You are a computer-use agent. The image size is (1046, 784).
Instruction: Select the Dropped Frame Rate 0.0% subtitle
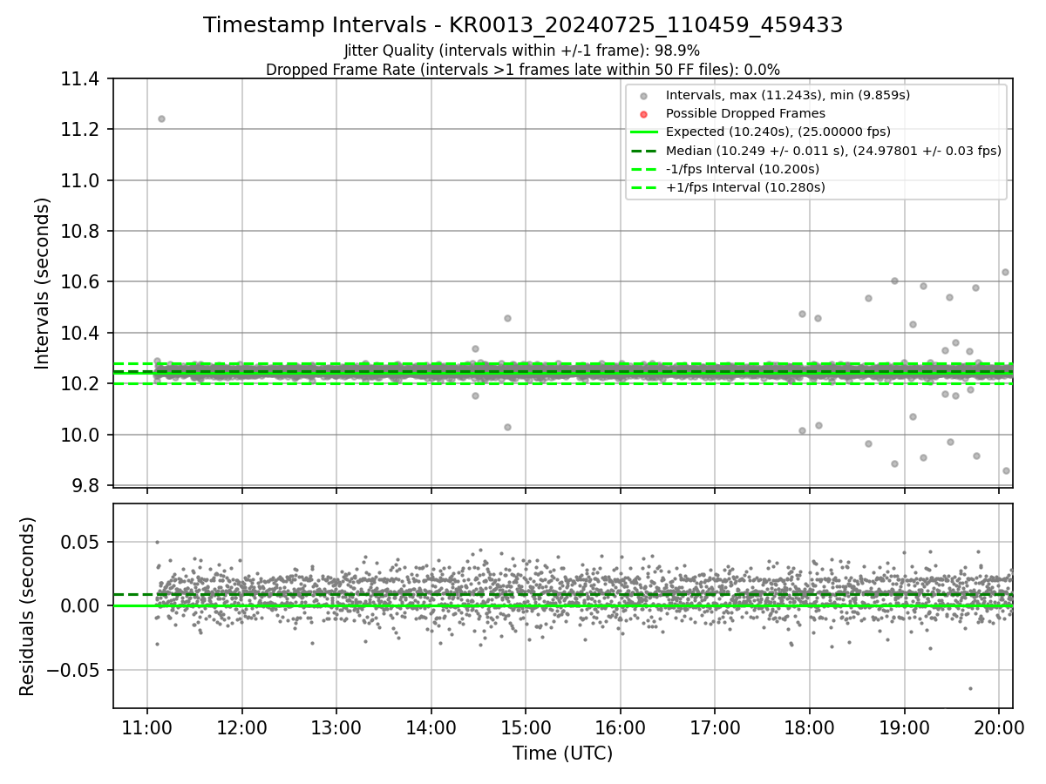click(x=523, y=69)
